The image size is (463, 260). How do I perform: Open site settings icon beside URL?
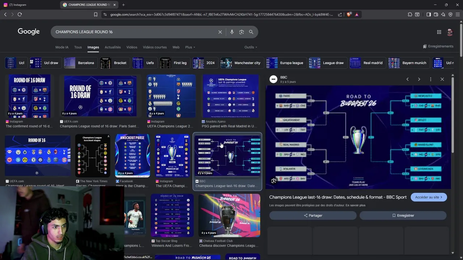pyautogui.click(x=105, y=14)
